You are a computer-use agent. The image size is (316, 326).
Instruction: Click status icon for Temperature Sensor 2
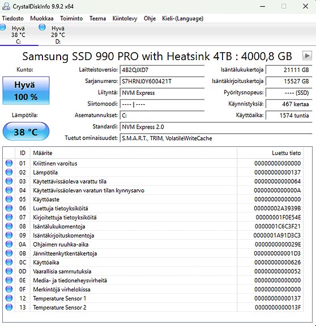pyautogui.click(x=9, y=307)
